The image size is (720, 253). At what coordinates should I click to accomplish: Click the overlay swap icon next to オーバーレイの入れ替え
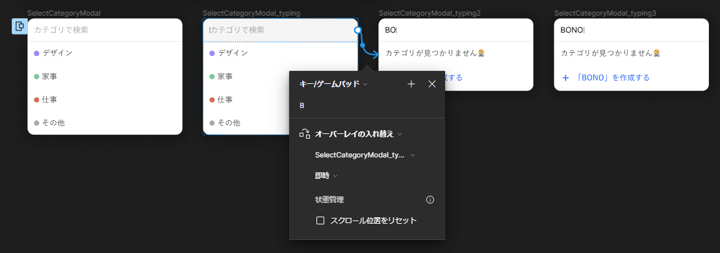coord(305,134)
